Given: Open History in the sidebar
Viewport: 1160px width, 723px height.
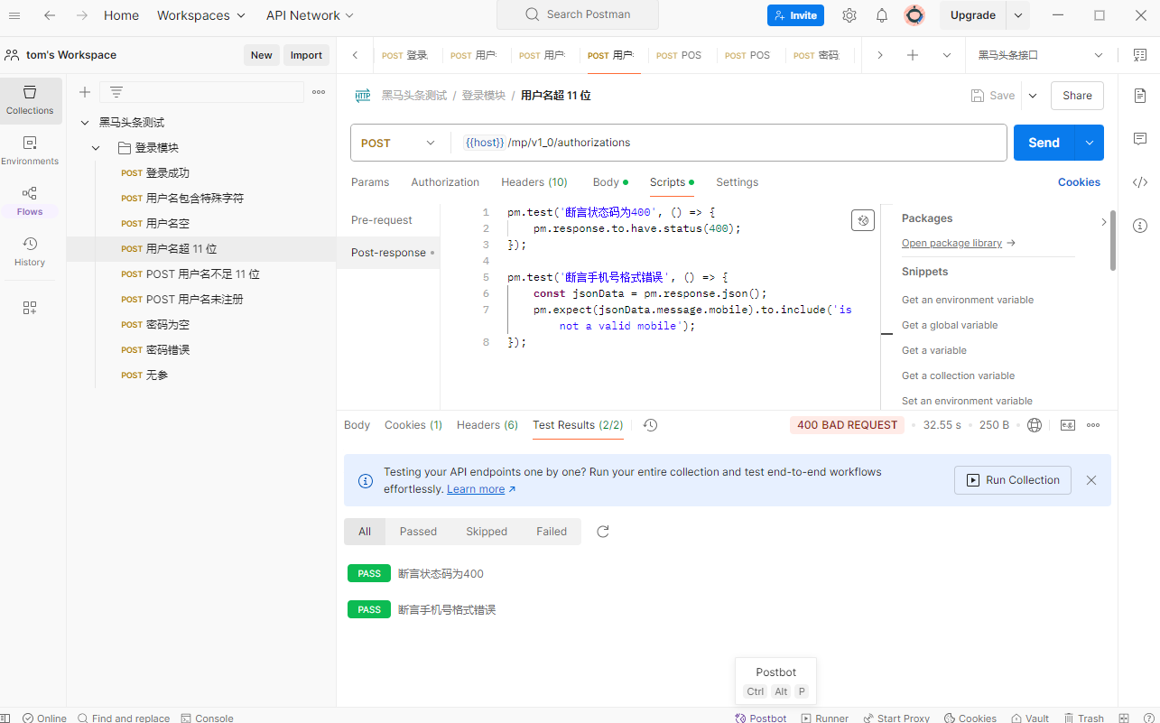Looking at the screenshot, I should [x=30, y=251].
